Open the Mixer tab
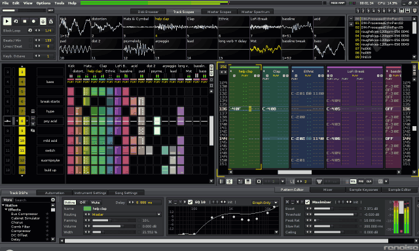Viewport: 419px width, 251px height. 327,190
